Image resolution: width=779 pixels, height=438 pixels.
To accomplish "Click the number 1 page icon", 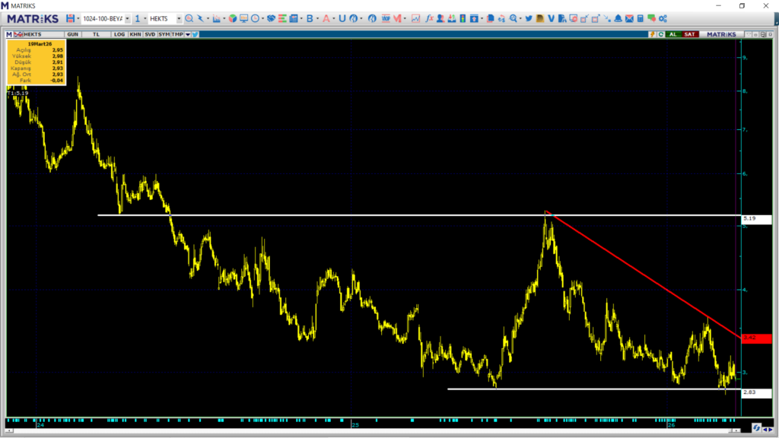I will point(138,18).
